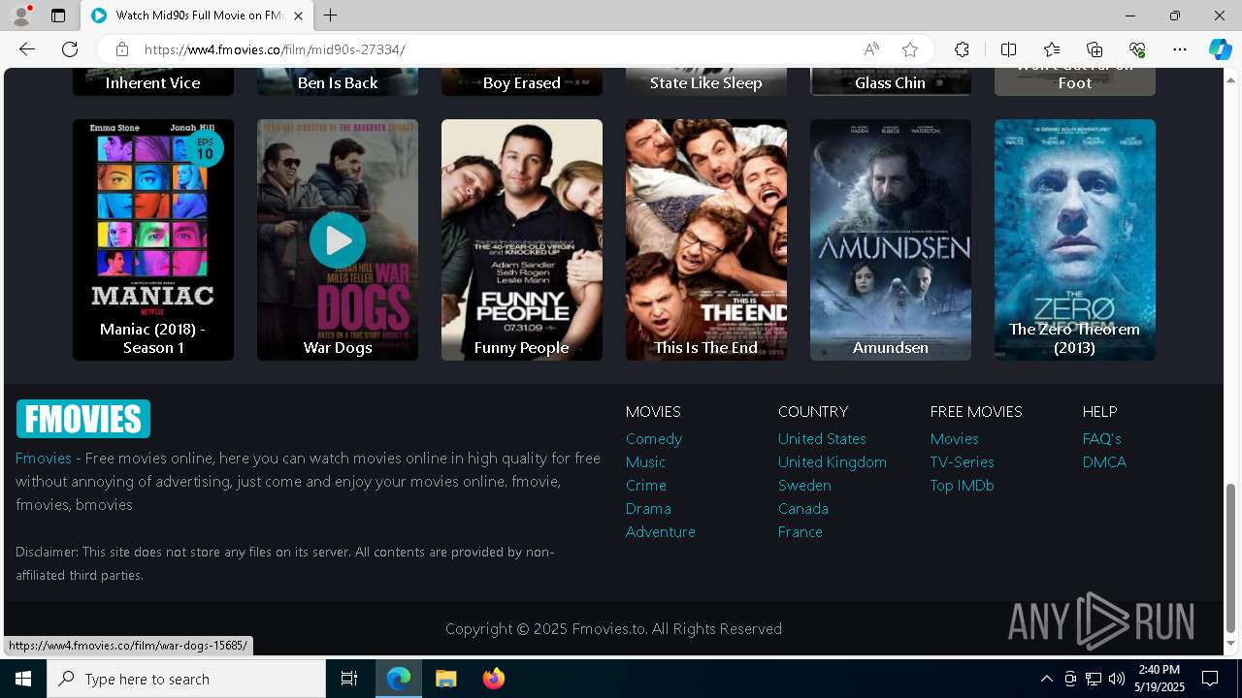Click the browser Back arrow
1242x698 pixels.
27,49
